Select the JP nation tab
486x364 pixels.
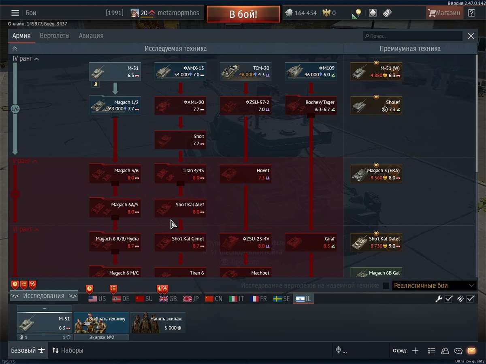click(x=191, y=299)
